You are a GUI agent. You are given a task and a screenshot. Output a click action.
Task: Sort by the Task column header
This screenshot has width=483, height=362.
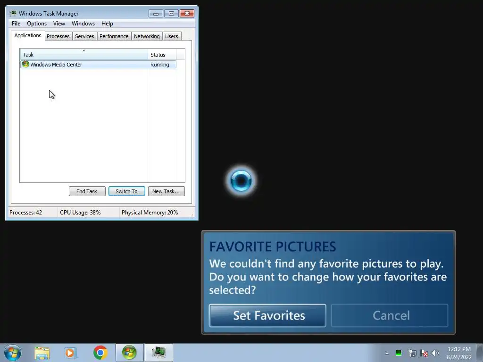tap(84, 54)
